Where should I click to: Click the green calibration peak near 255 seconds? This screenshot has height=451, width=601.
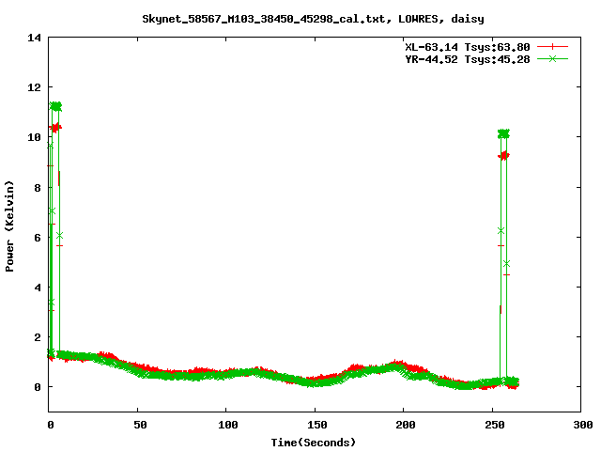pyautogui.click(x=503, y=133)
